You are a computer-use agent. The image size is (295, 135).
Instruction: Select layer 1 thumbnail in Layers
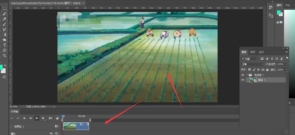253,80
